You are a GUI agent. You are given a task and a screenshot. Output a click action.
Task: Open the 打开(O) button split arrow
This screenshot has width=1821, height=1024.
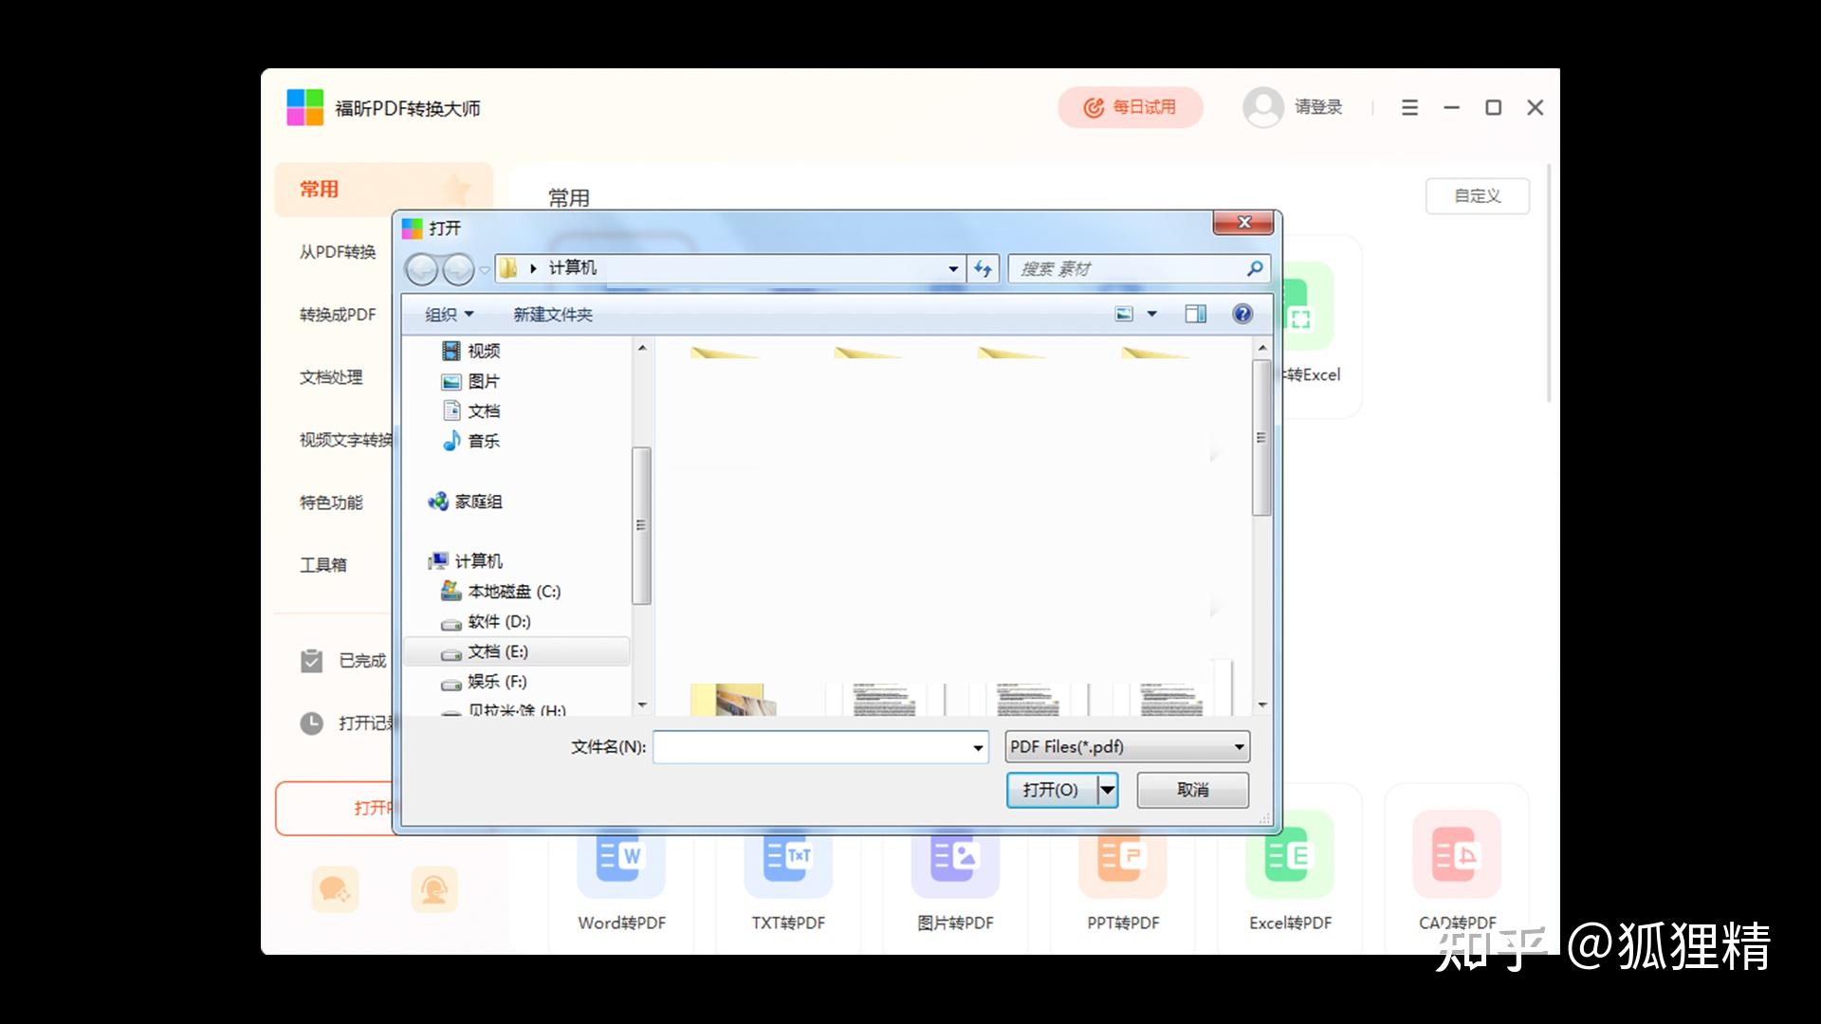(1107, 790)
